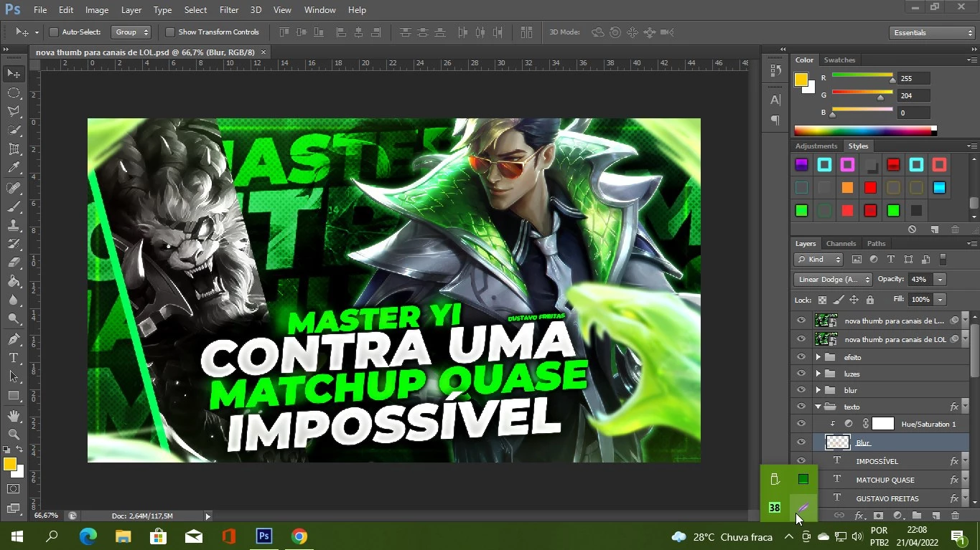Open the Filter menu
Viewport: 980px width, 550px height.
pyautogui.click(x=229, y=10)
